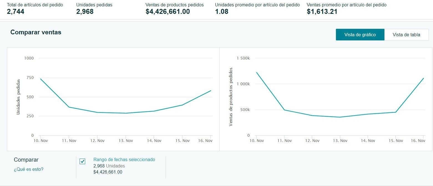
Task: Open the ¿Qué es esto? help link
Action: click(x=29, y=169)
